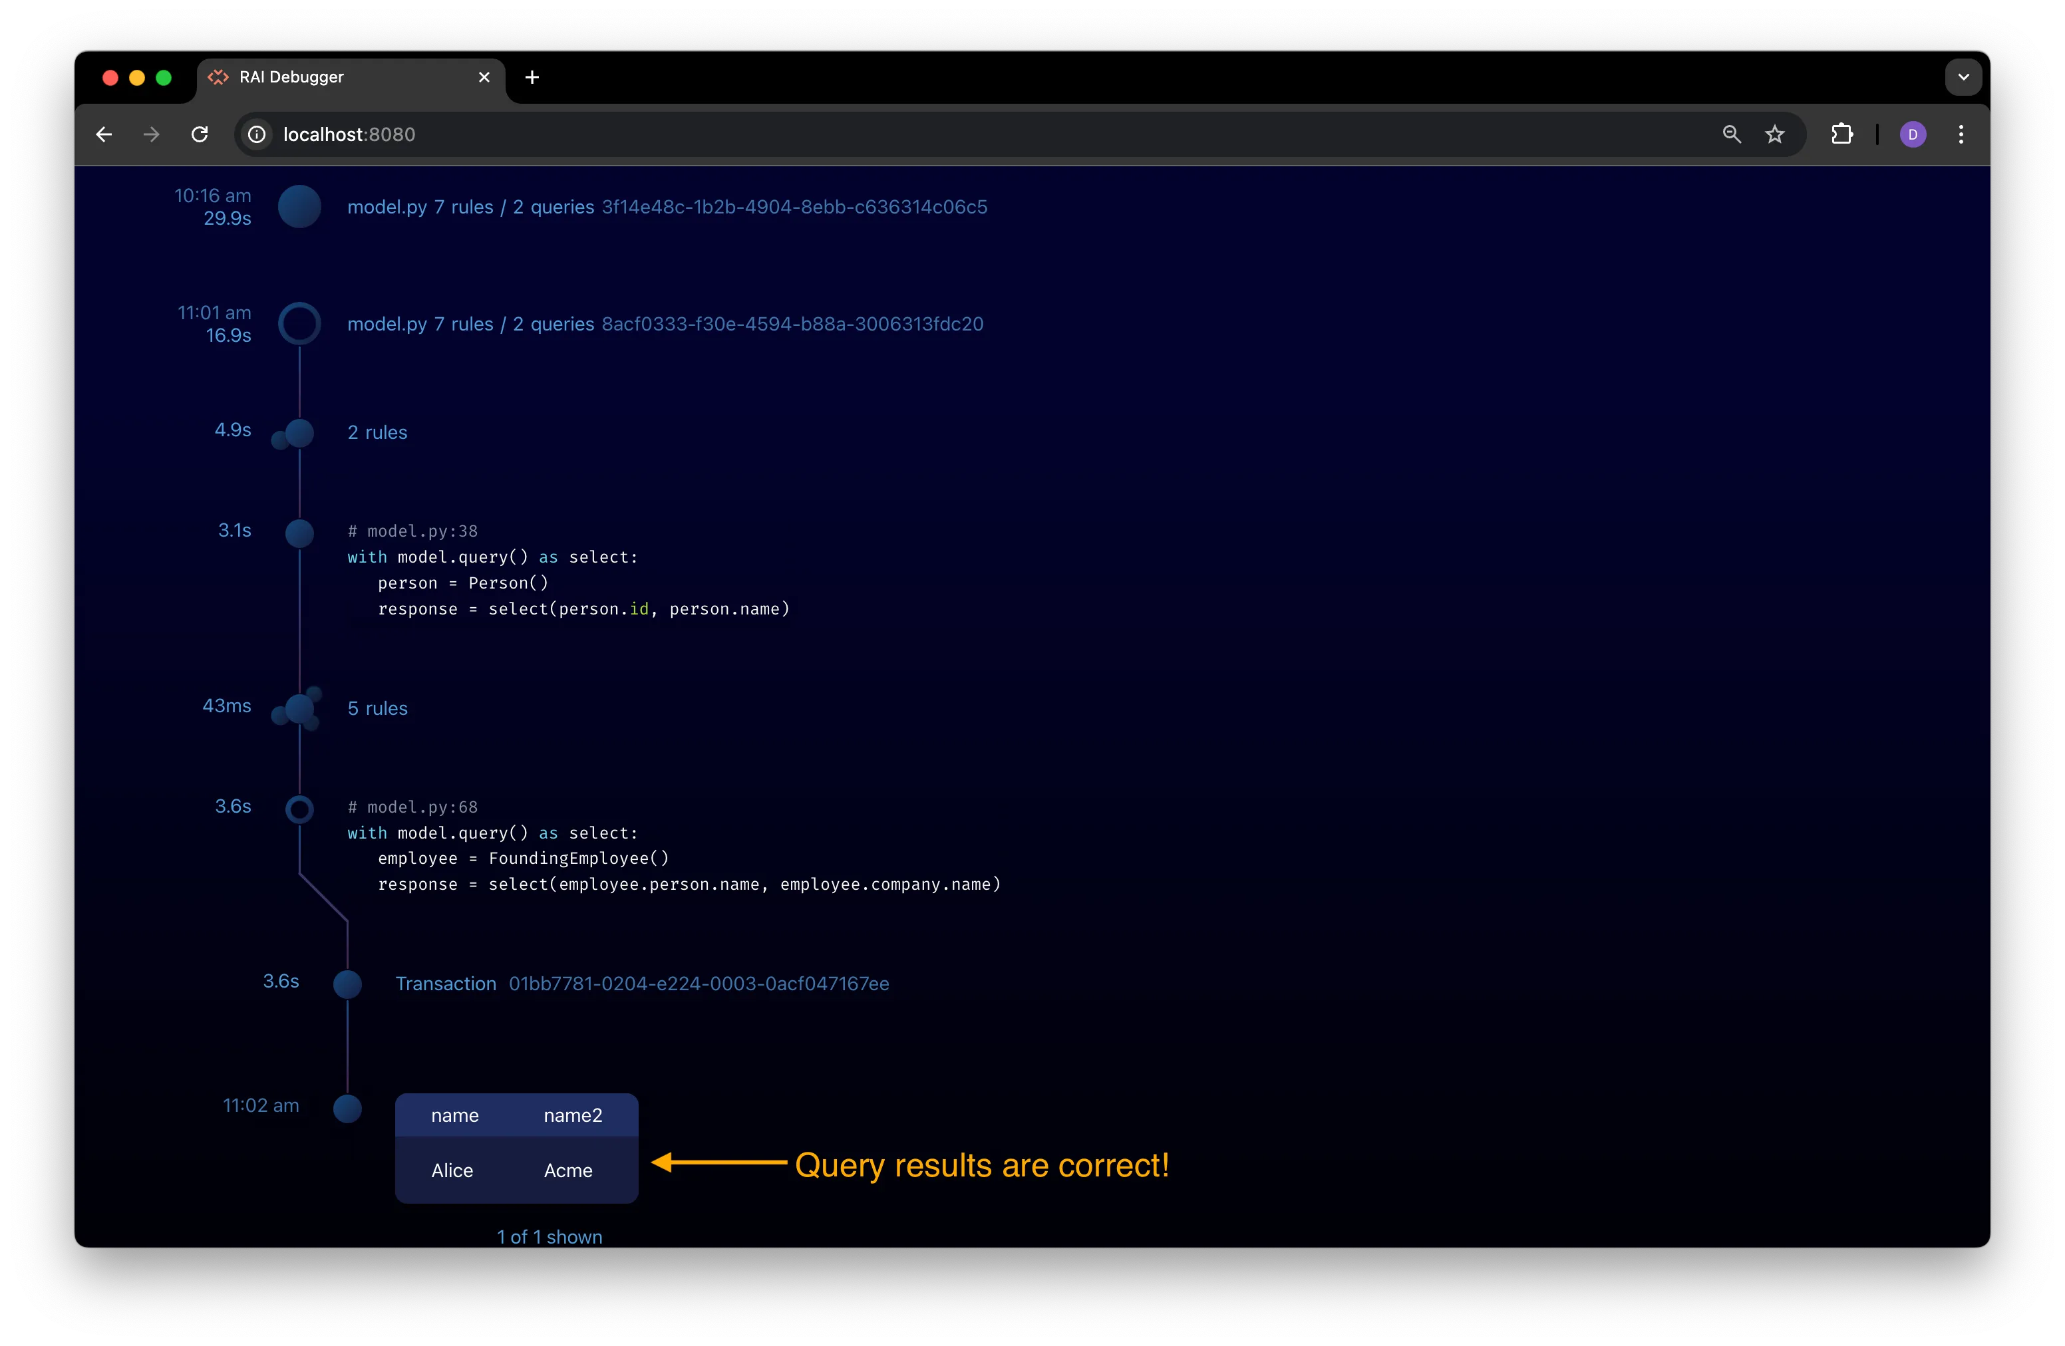Viewport: 2065px width, 1346px height.
Task: Open the site information icon
Action: point(257,134)
